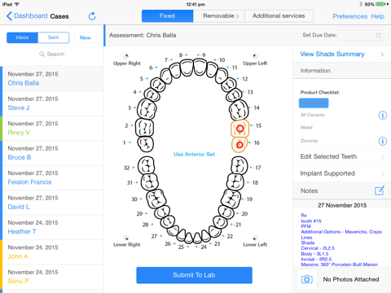Viewport: 391px width, 293px height.
Task: Select tooth 1 on the chart
Action: (146, 144)
